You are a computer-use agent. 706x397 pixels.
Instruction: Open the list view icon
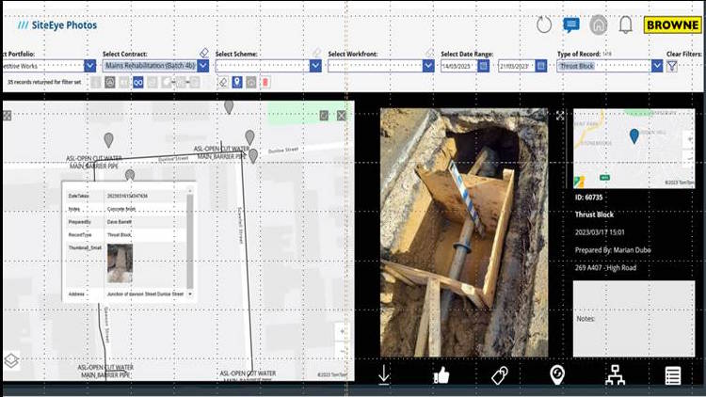[x=672, y=375]
